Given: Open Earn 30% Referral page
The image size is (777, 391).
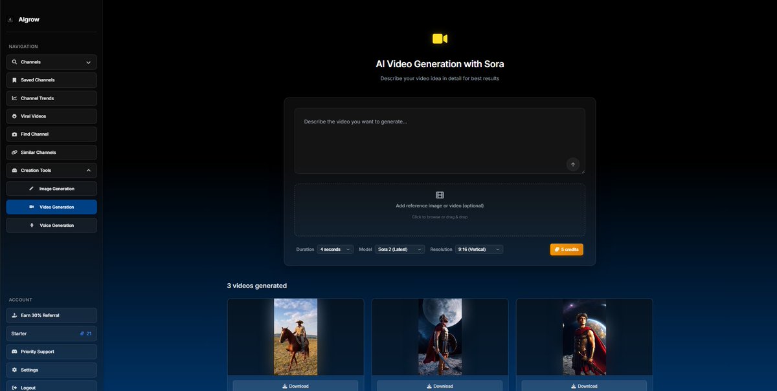Looking at the screenshot, I should pos(52,315).
